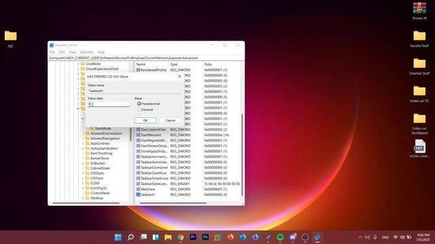Open the Widgets panel from taskbar
Screen dimensions: 435x244
(x=156, y=237)
